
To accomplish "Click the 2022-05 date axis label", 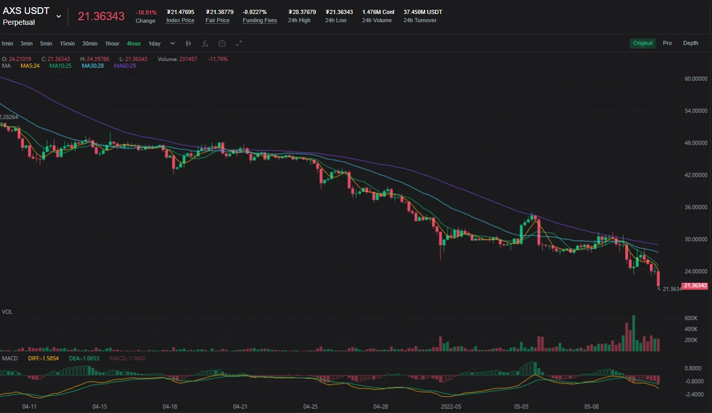I will tap(451, 407).
